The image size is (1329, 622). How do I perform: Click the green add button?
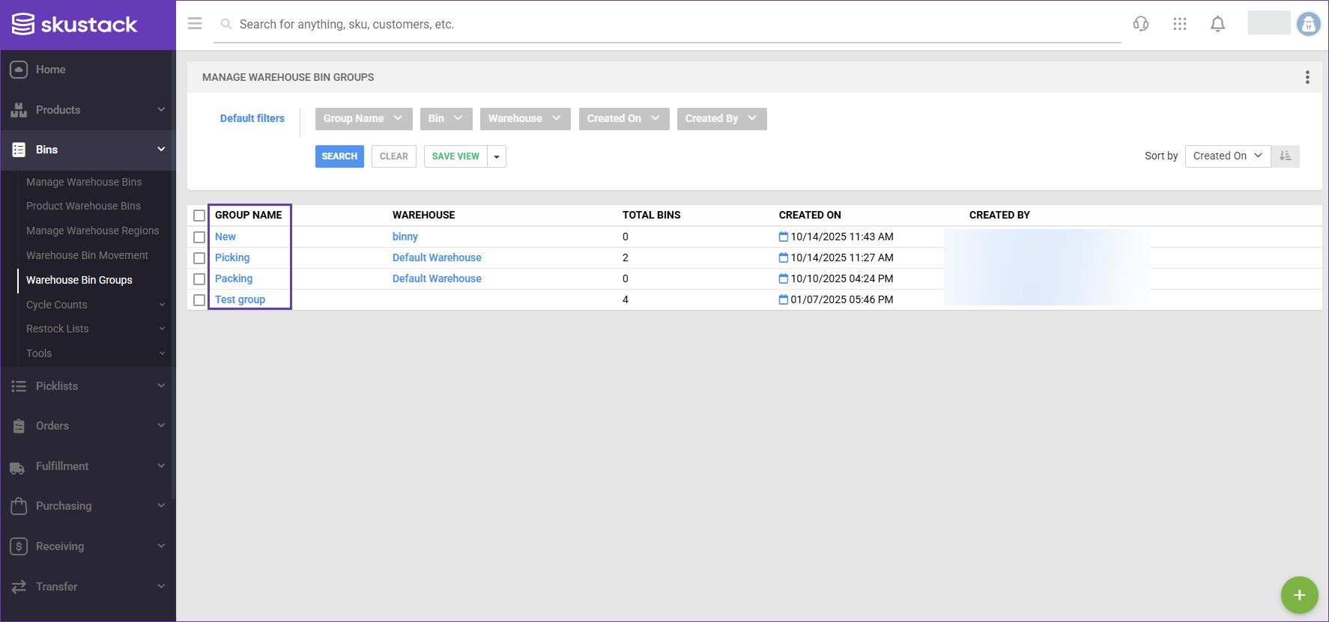pos(1299,595)
